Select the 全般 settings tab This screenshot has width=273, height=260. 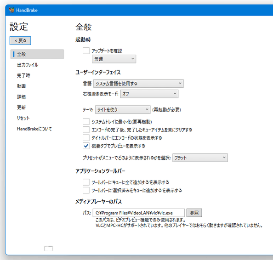[x=37, y=54]
